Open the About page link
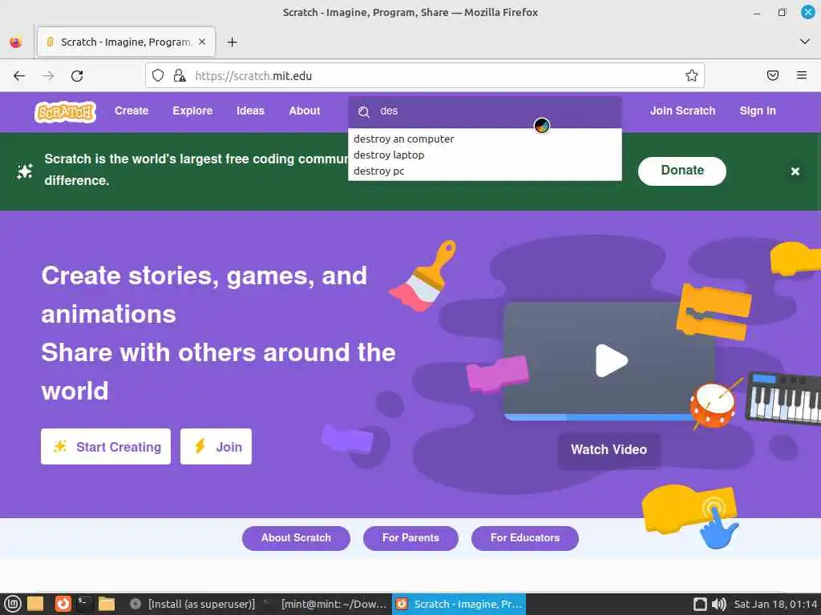The height and width of the screenshot is (615, 821). pos(305,111)
